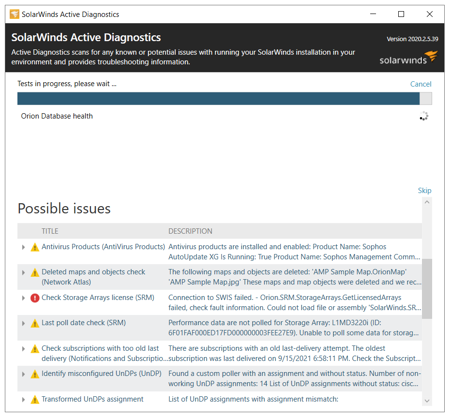Click warning icon for Identify misconfigured UnDPs
Viewport: 451px width, 419px height.
(x=35, y=374)
